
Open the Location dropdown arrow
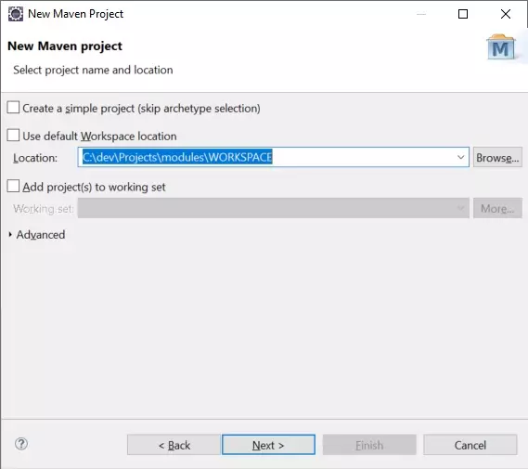[460, 157]
